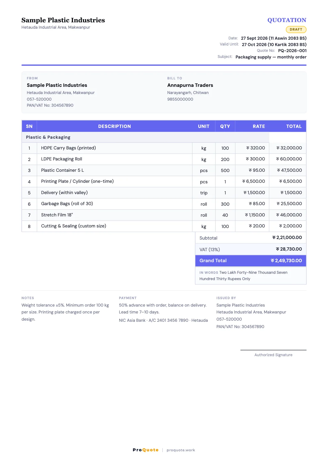This screenshot has height=464, width=328.
Task: Select rate ₹ 1,150.00 for Stretch Film
Action: (x=255, y=215)
